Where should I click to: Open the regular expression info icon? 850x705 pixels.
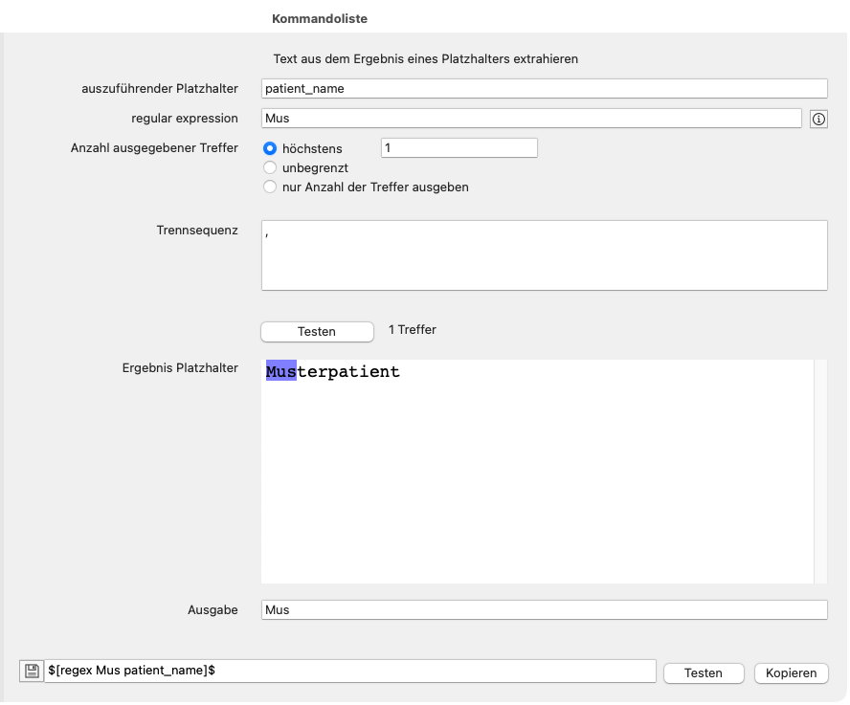click(x=818, y=118)
